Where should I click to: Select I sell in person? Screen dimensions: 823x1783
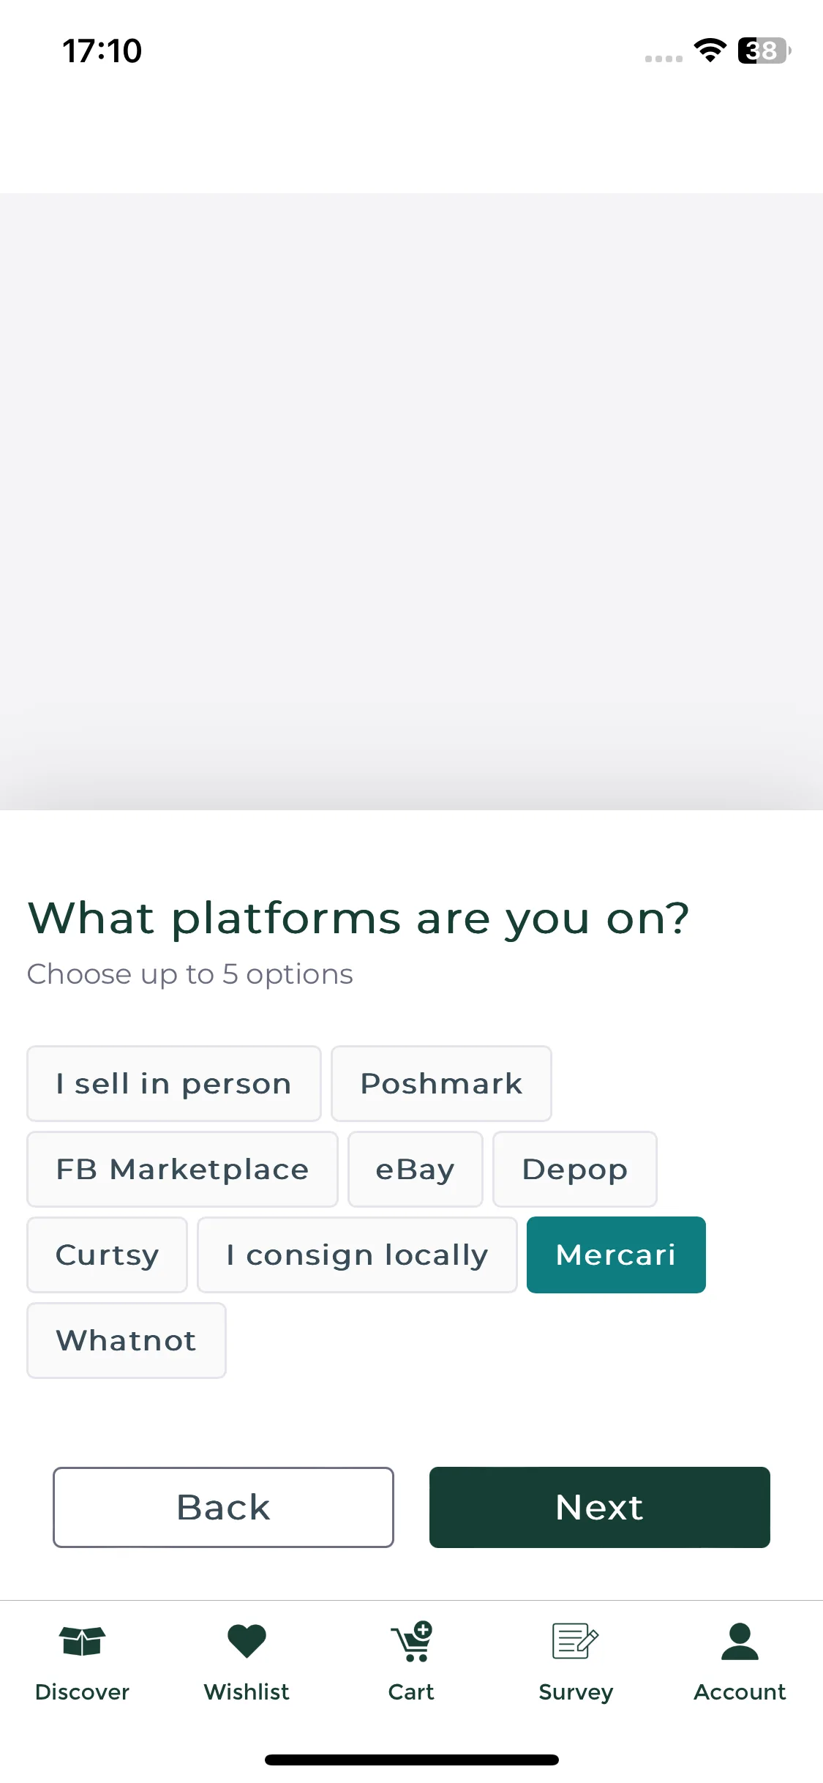174,1083
